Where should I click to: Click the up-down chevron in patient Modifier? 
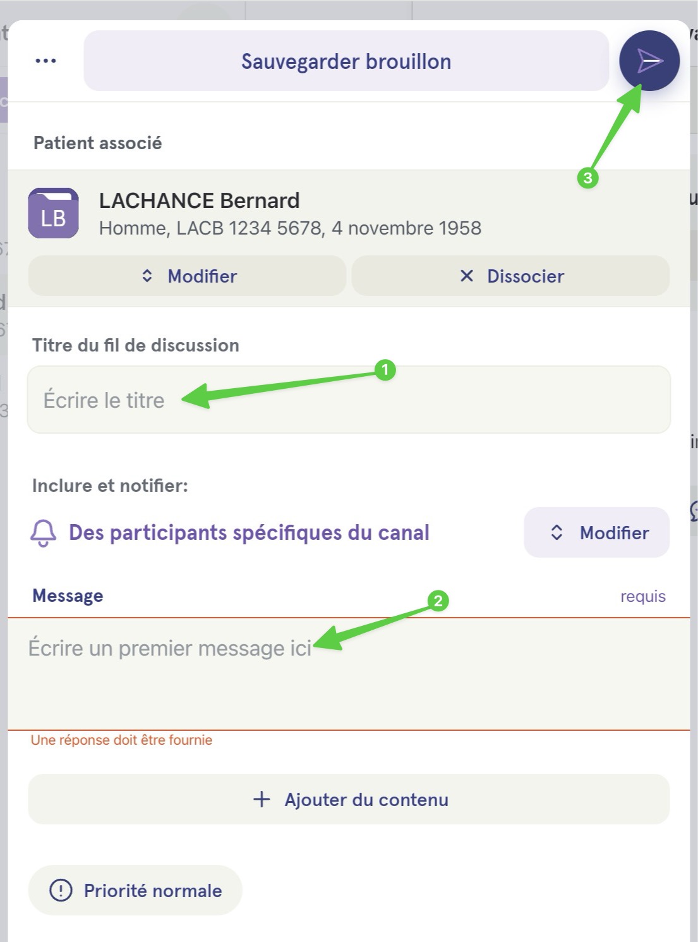coord(147,276)
